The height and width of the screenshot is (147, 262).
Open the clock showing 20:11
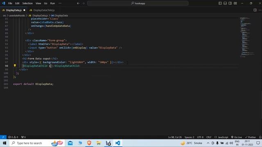pyautogui.click(x=247, y=143)
